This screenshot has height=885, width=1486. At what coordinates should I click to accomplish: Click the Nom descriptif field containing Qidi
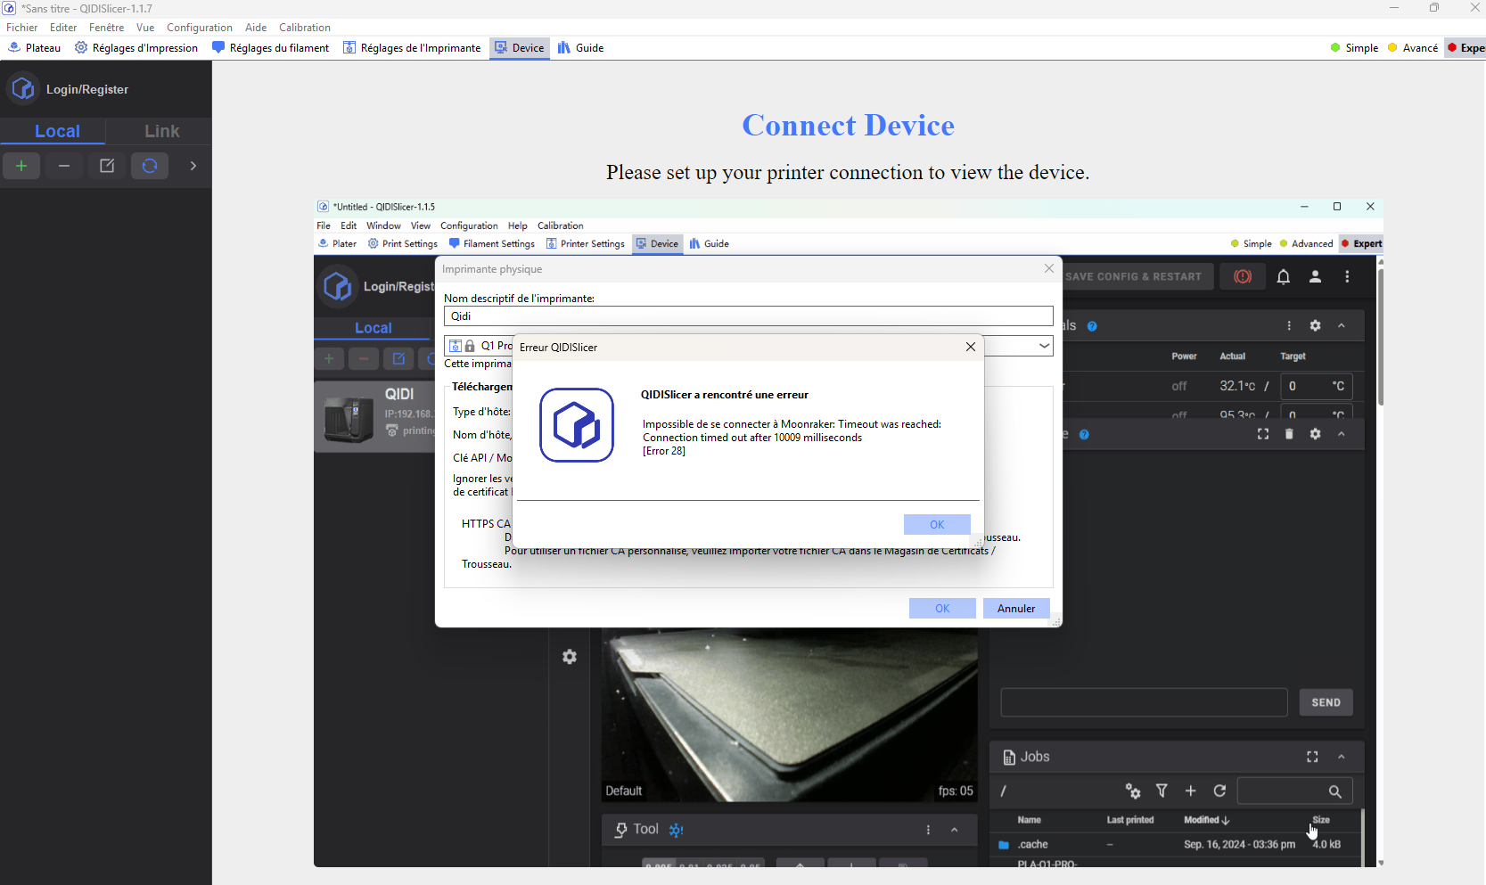click(x=747, y=316)
